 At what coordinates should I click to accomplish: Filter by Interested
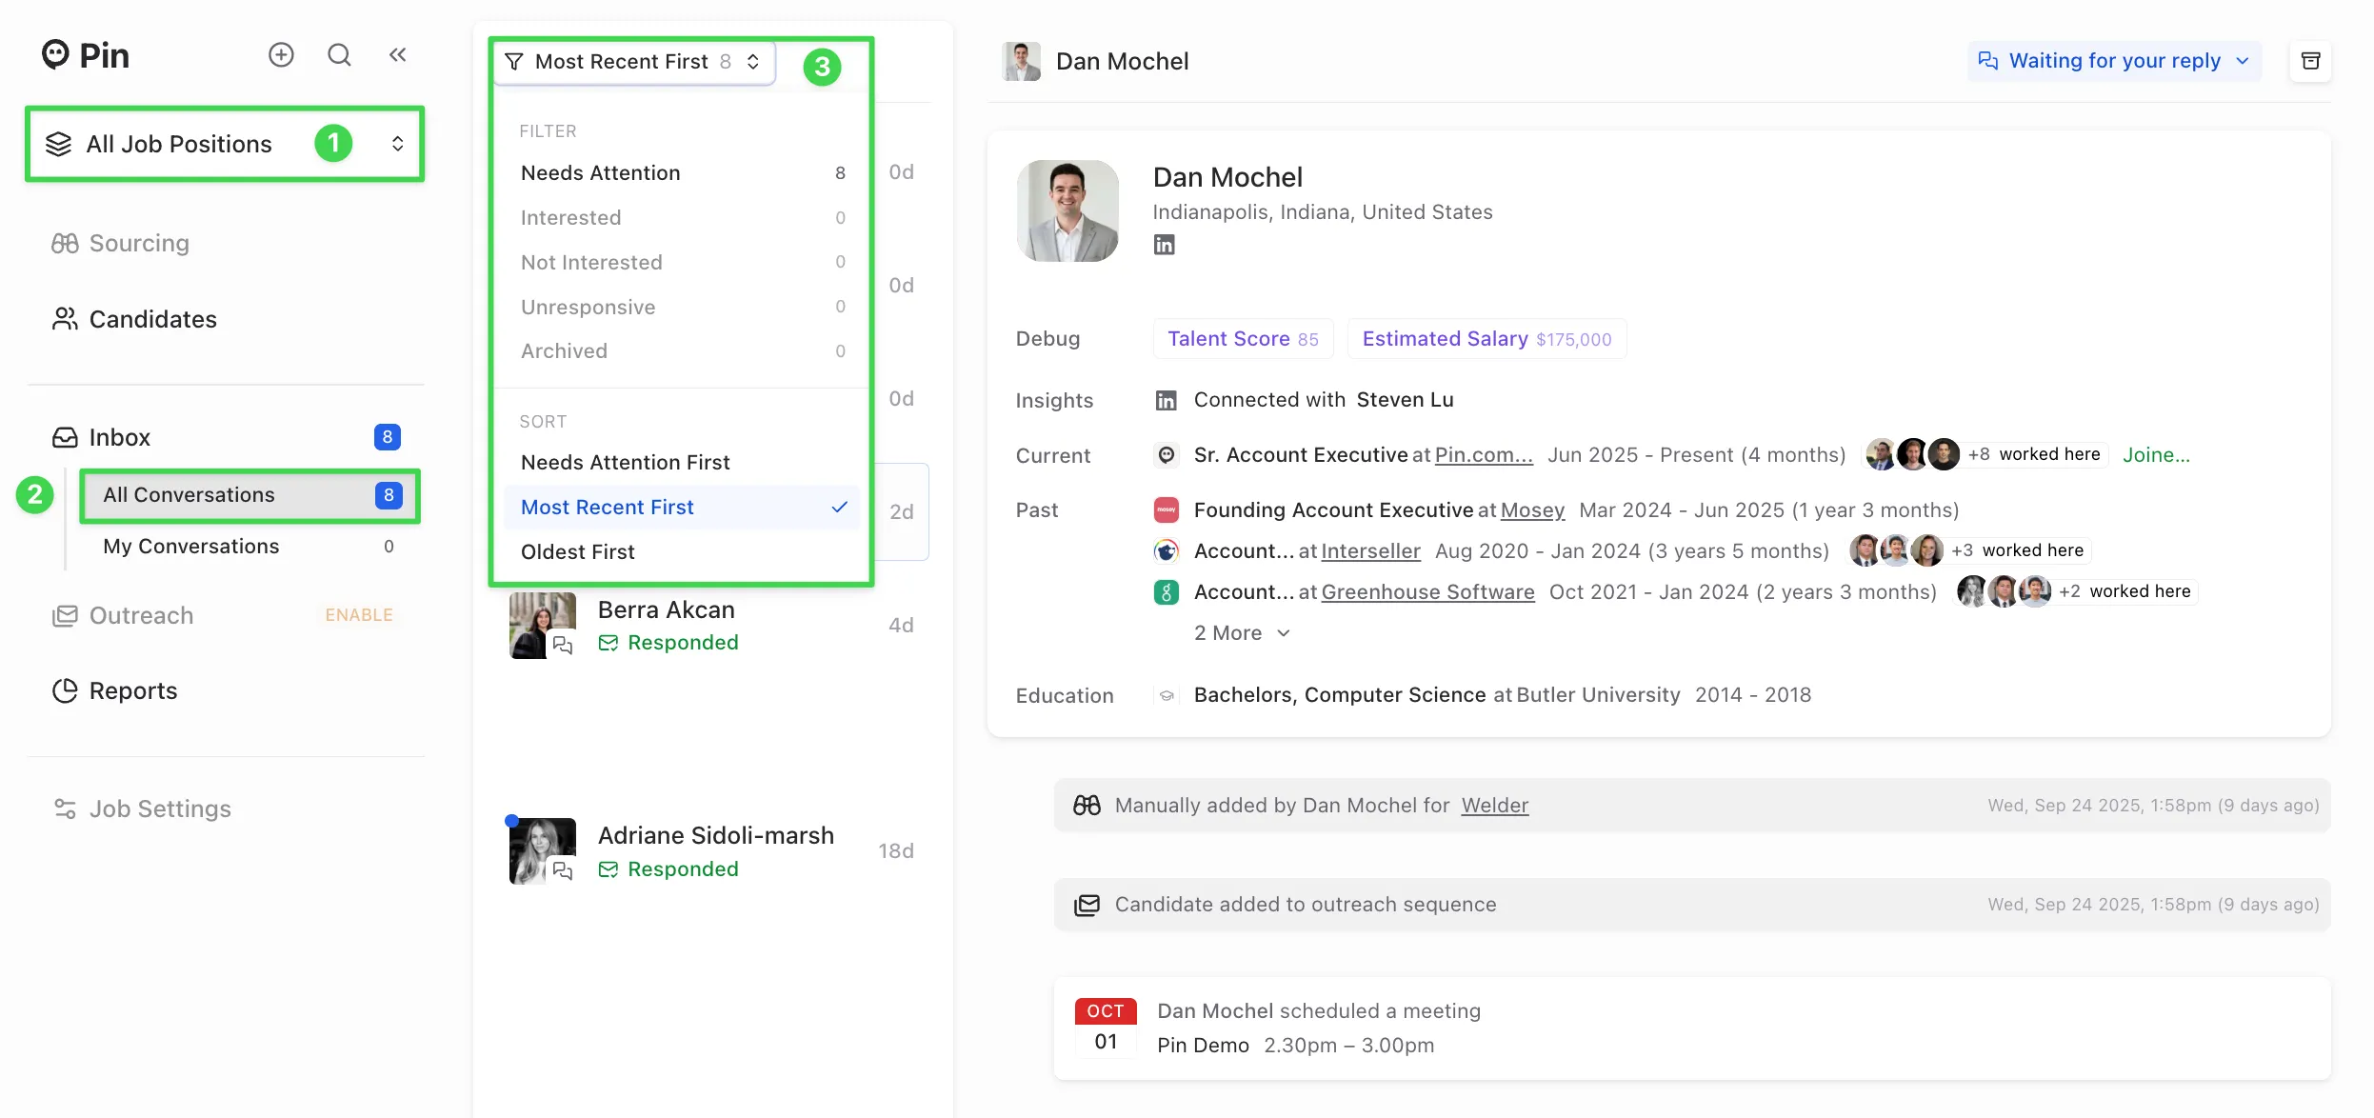682,218
